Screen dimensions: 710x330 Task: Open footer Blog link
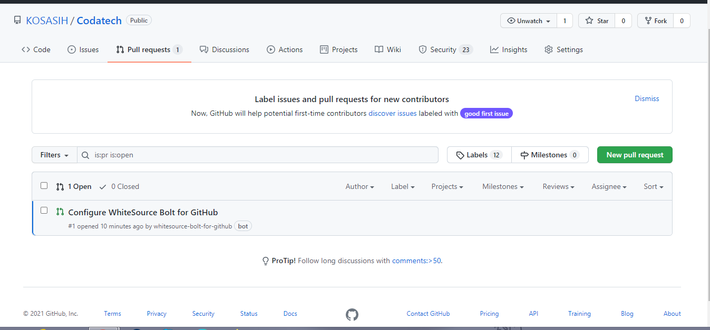click(x=627, y=314)
